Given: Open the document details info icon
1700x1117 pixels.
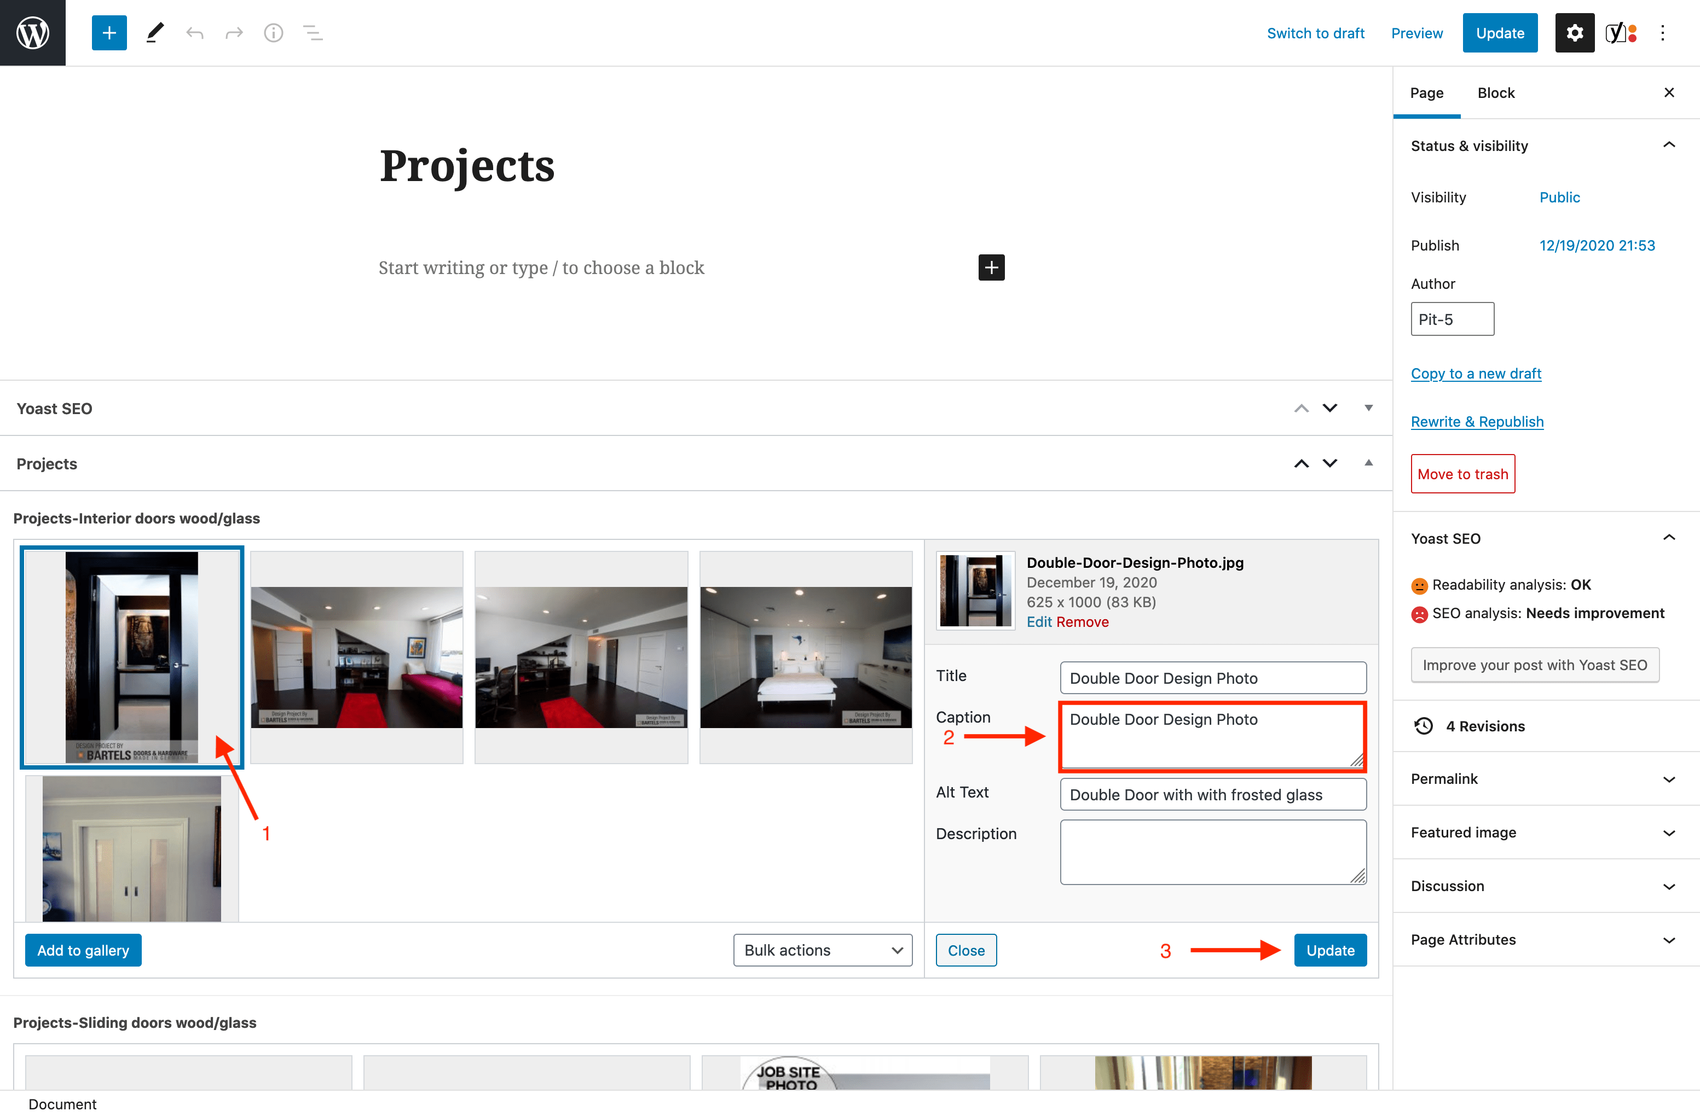Looking at the screenshot, I should tap(273, 33).
